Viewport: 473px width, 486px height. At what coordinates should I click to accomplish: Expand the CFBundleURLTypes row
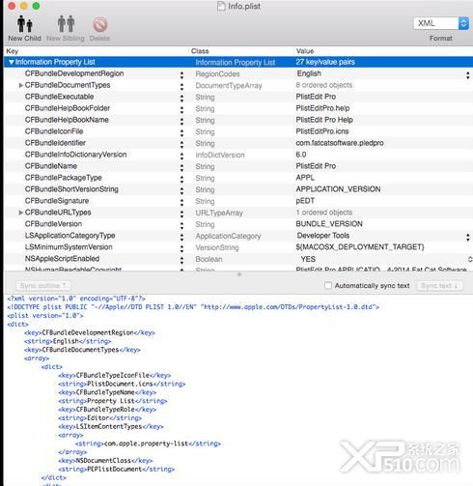tap(21, 213)
